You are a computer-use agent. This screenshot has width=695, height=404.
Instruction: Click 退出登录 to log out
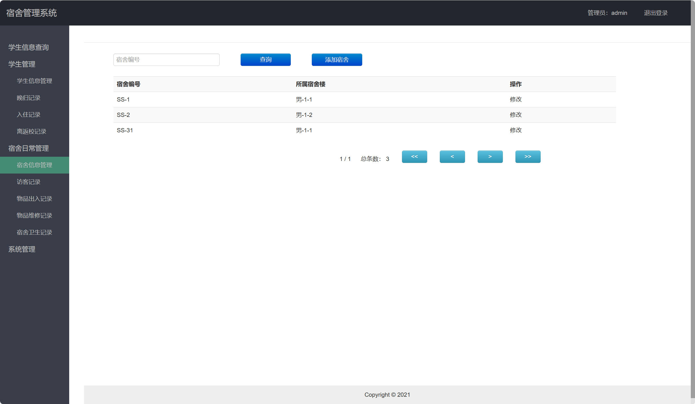[x=656, y=13]
